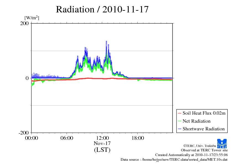Click the y-axis value '200'
233x164 pixels.
coord(24,23)
